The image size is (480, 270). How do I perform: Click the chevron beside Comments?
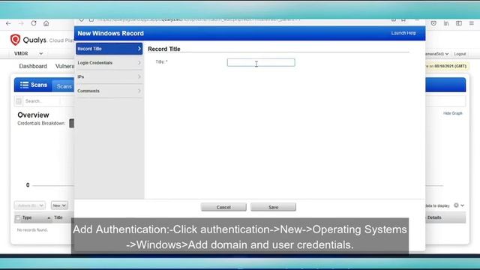click(139, 91)
